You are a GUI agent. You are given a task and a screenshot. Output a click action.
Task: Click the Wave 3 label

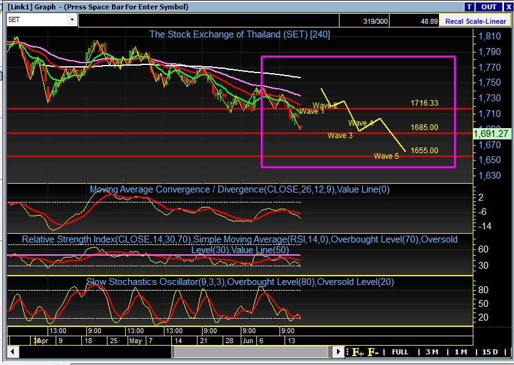pyautogui.click(x=340, y=136)
